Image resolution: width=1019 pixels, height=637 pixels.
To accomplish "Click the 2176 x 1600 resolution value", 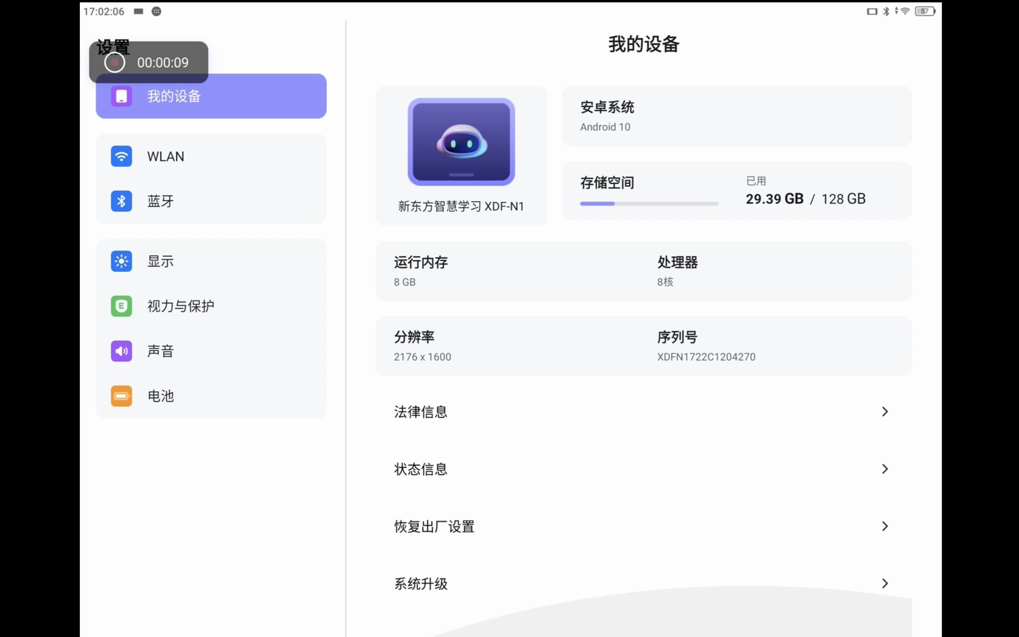I will pyautogui.click(x=422, y=357).
